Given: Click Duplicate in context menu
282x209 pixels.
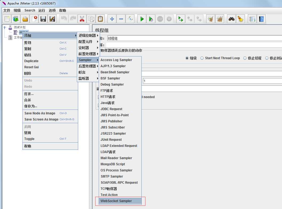Looking at the screenshot, I should point(50,61).
